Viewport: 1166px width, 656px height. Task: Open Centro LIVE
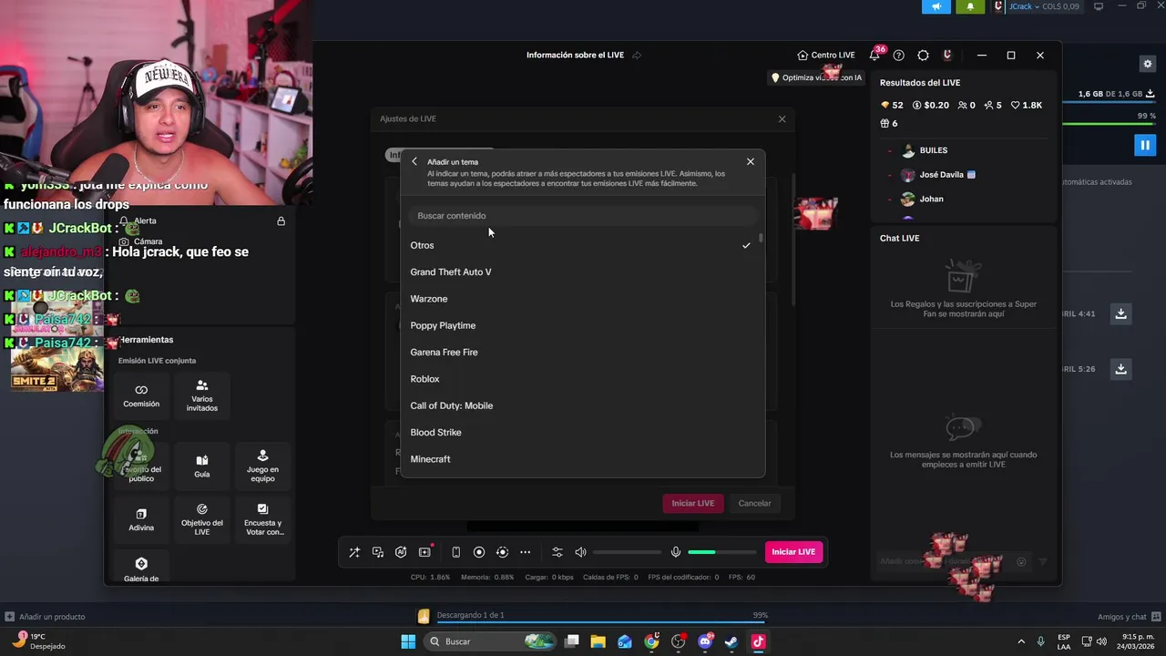coord(826,55)
